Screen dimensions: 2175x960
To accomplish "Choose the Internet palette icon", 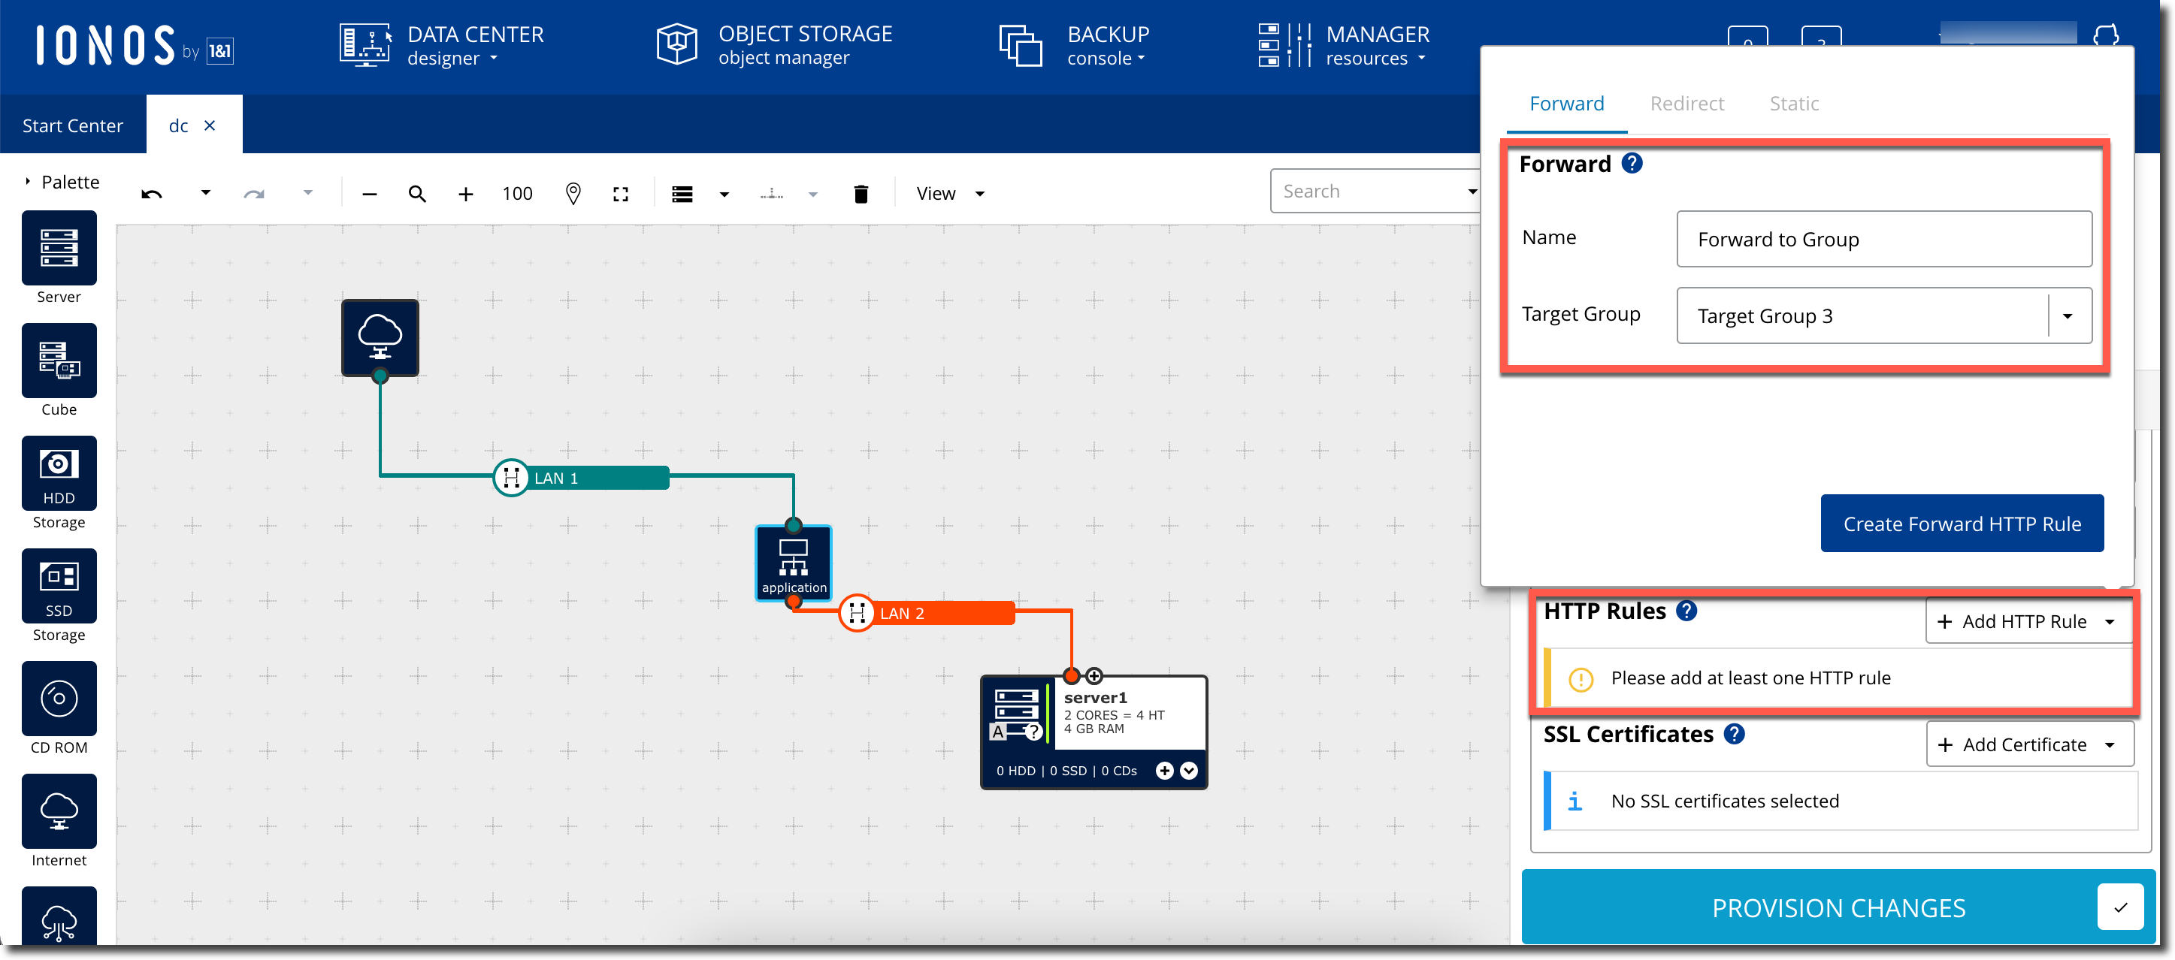I will (59, 811).
